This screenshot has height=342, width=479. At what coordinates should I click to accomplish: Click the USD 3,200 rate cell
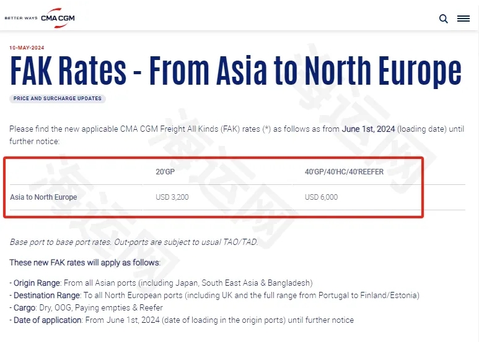coord(172,197)
